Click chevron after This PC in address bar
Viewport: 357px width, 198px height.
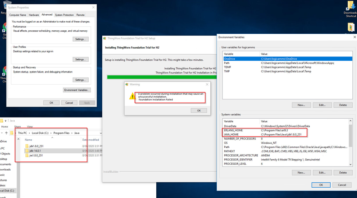(x=29, y=133)
